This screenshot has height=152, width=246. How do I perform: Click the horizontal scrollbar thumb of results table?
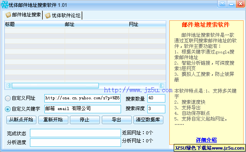pyautogui.click(x=55, y=85)
